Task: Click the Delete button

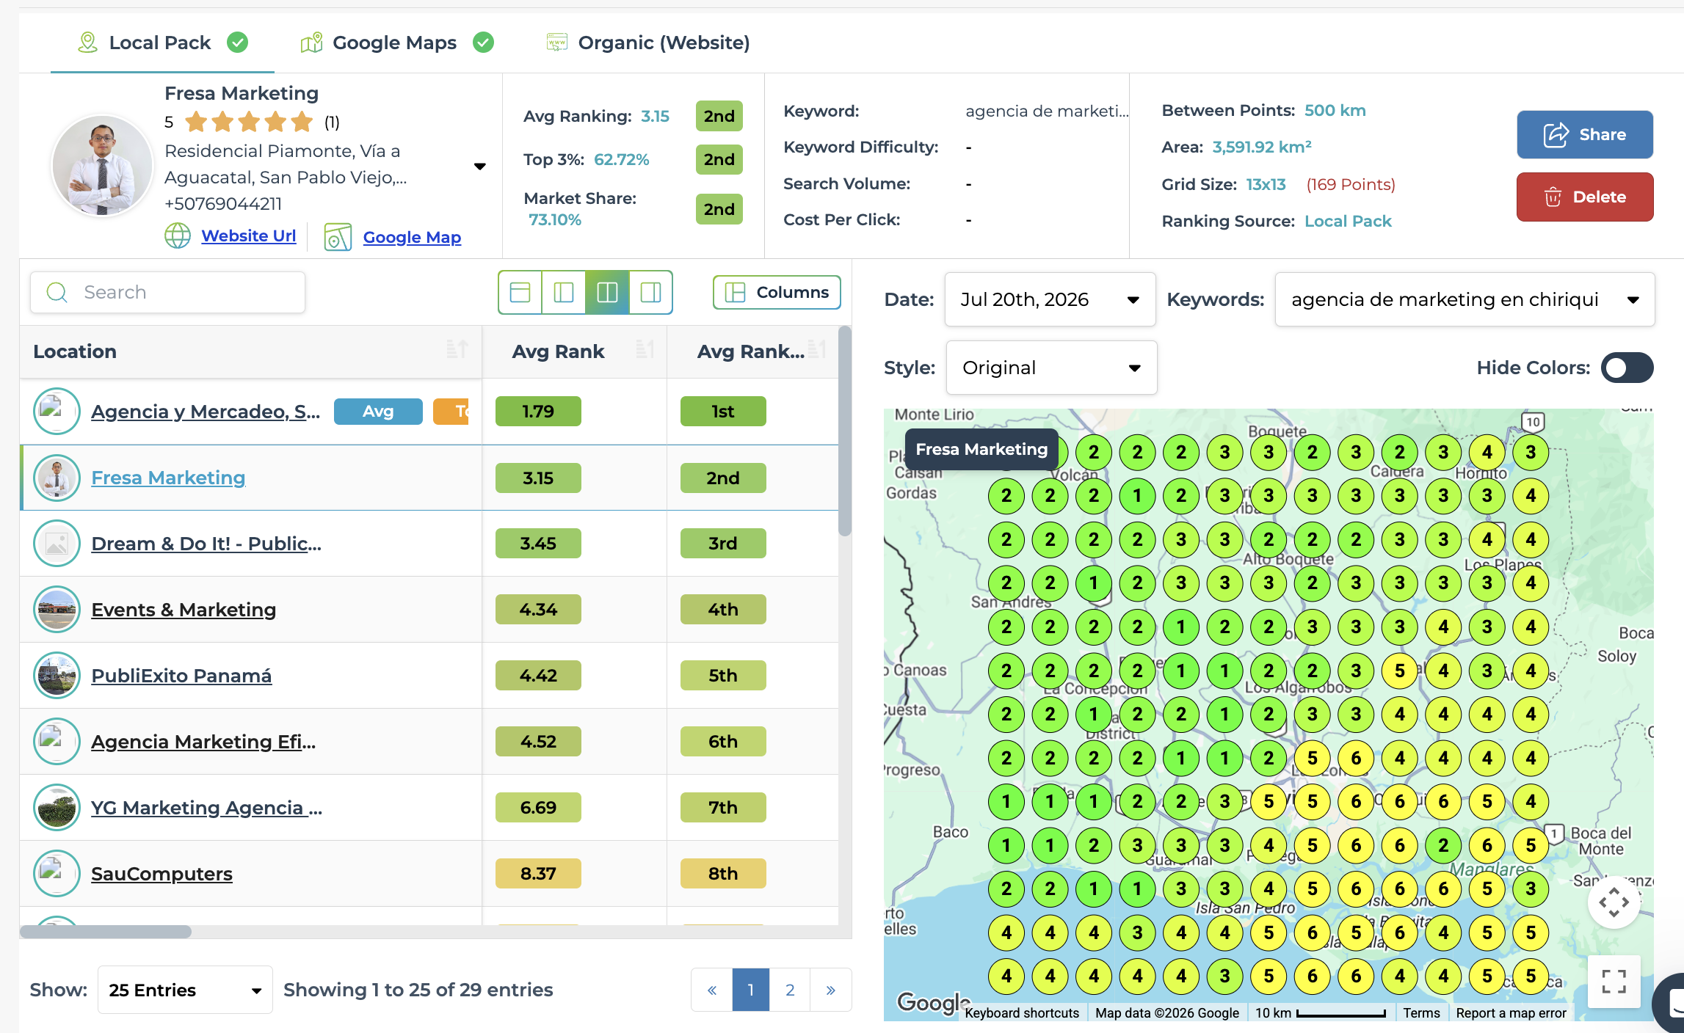Action: point(1585,197)
